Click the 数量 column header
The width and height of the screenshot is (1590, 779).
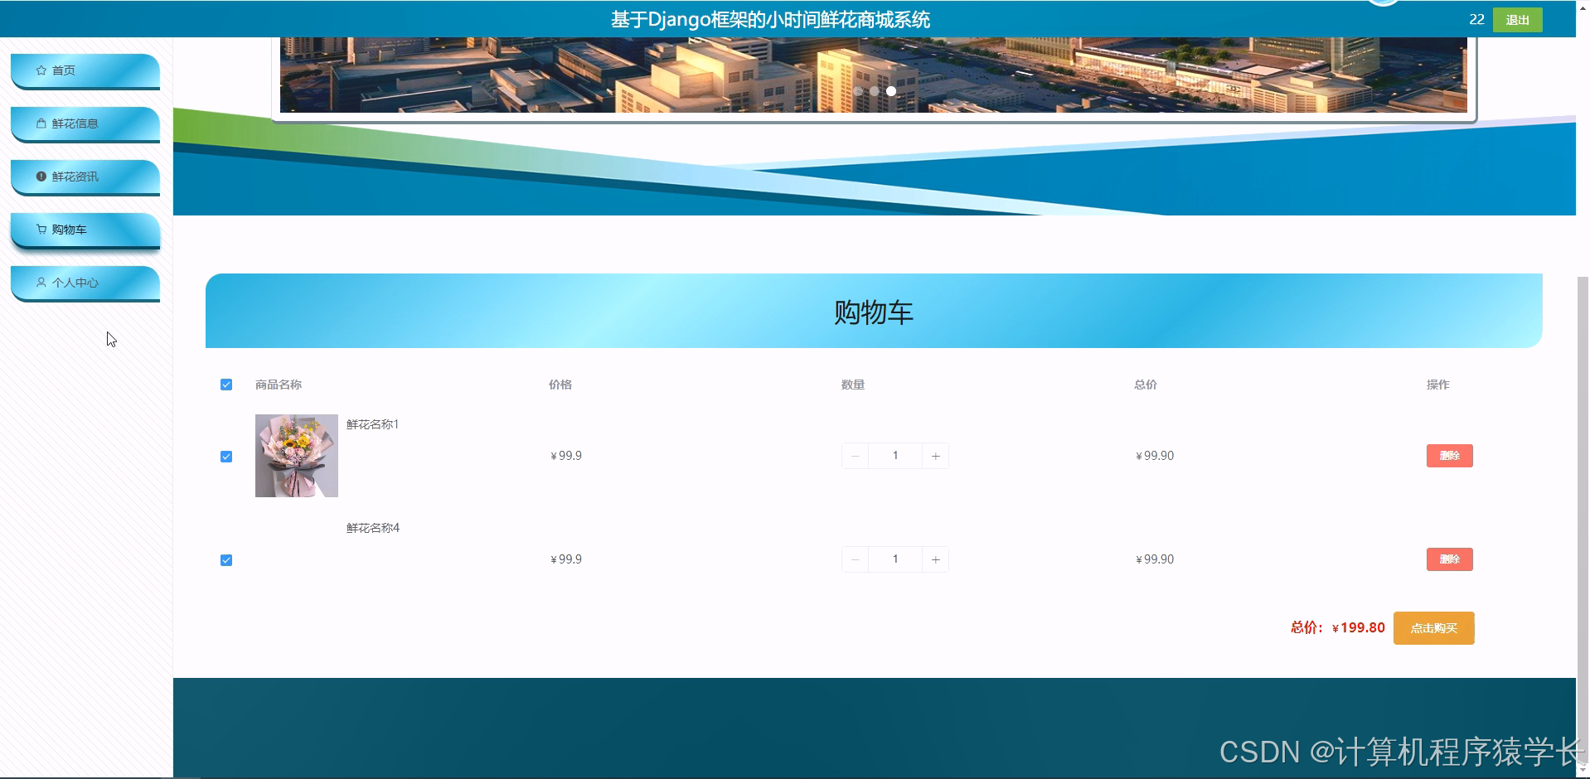(x=853, y=385)
